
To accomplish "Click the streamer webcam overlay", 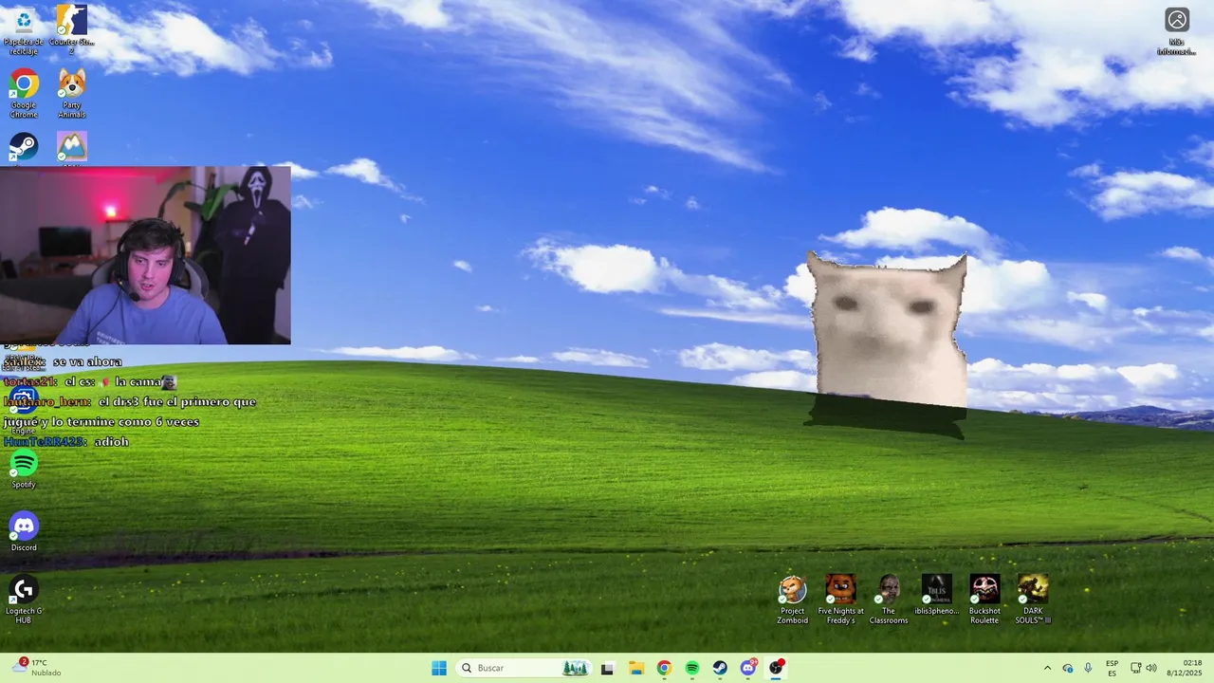I will 145,254.
